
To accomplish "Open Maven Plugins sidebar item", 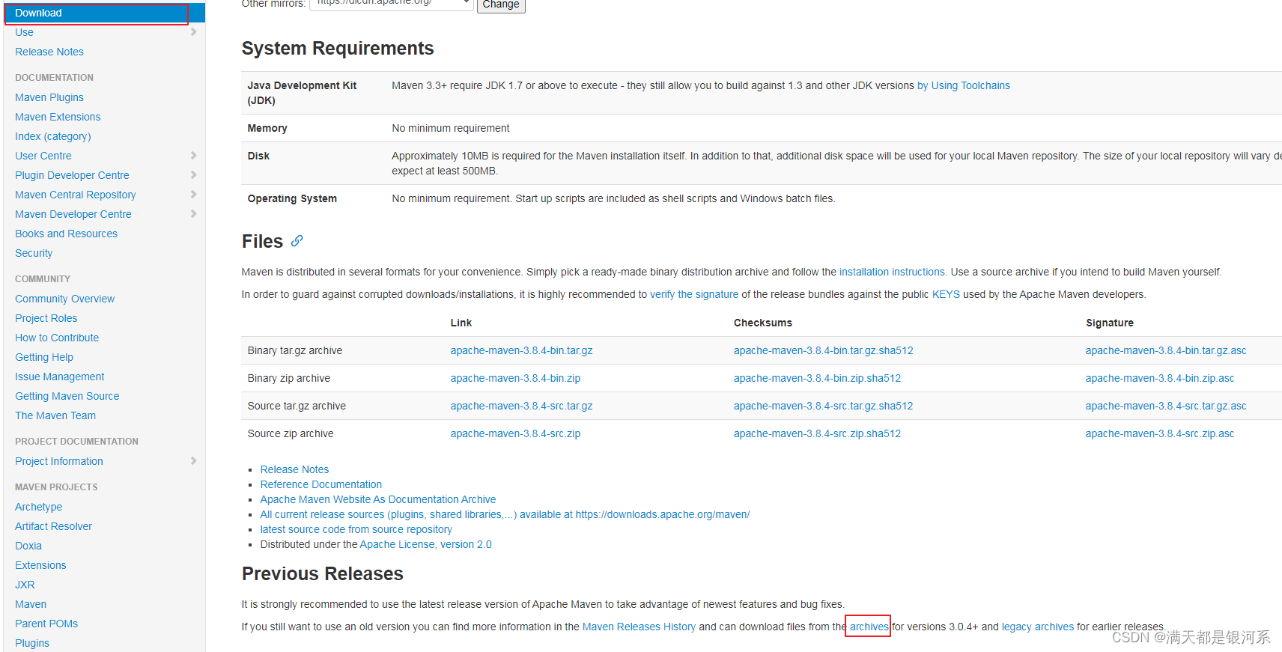I will pyautogui.click(x=49, y=97).
